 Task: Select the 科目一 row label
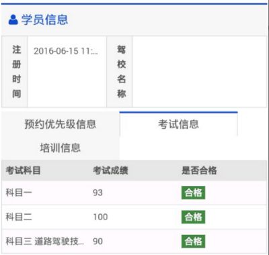tap(19, 193)
